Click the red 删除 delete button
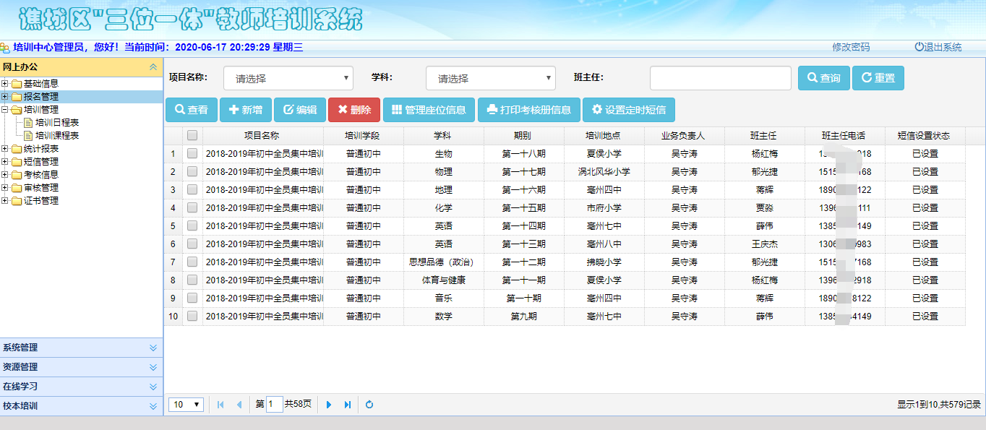The height and width of the screenshot is (430, 986). (x=353, y=110)
